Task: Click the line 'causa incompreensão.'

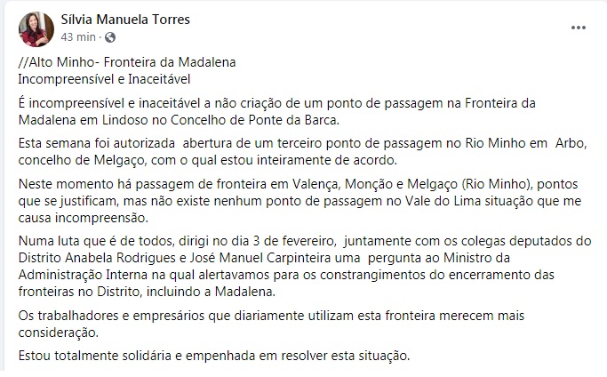Action: pyautogui.click(x=84, y=218)
